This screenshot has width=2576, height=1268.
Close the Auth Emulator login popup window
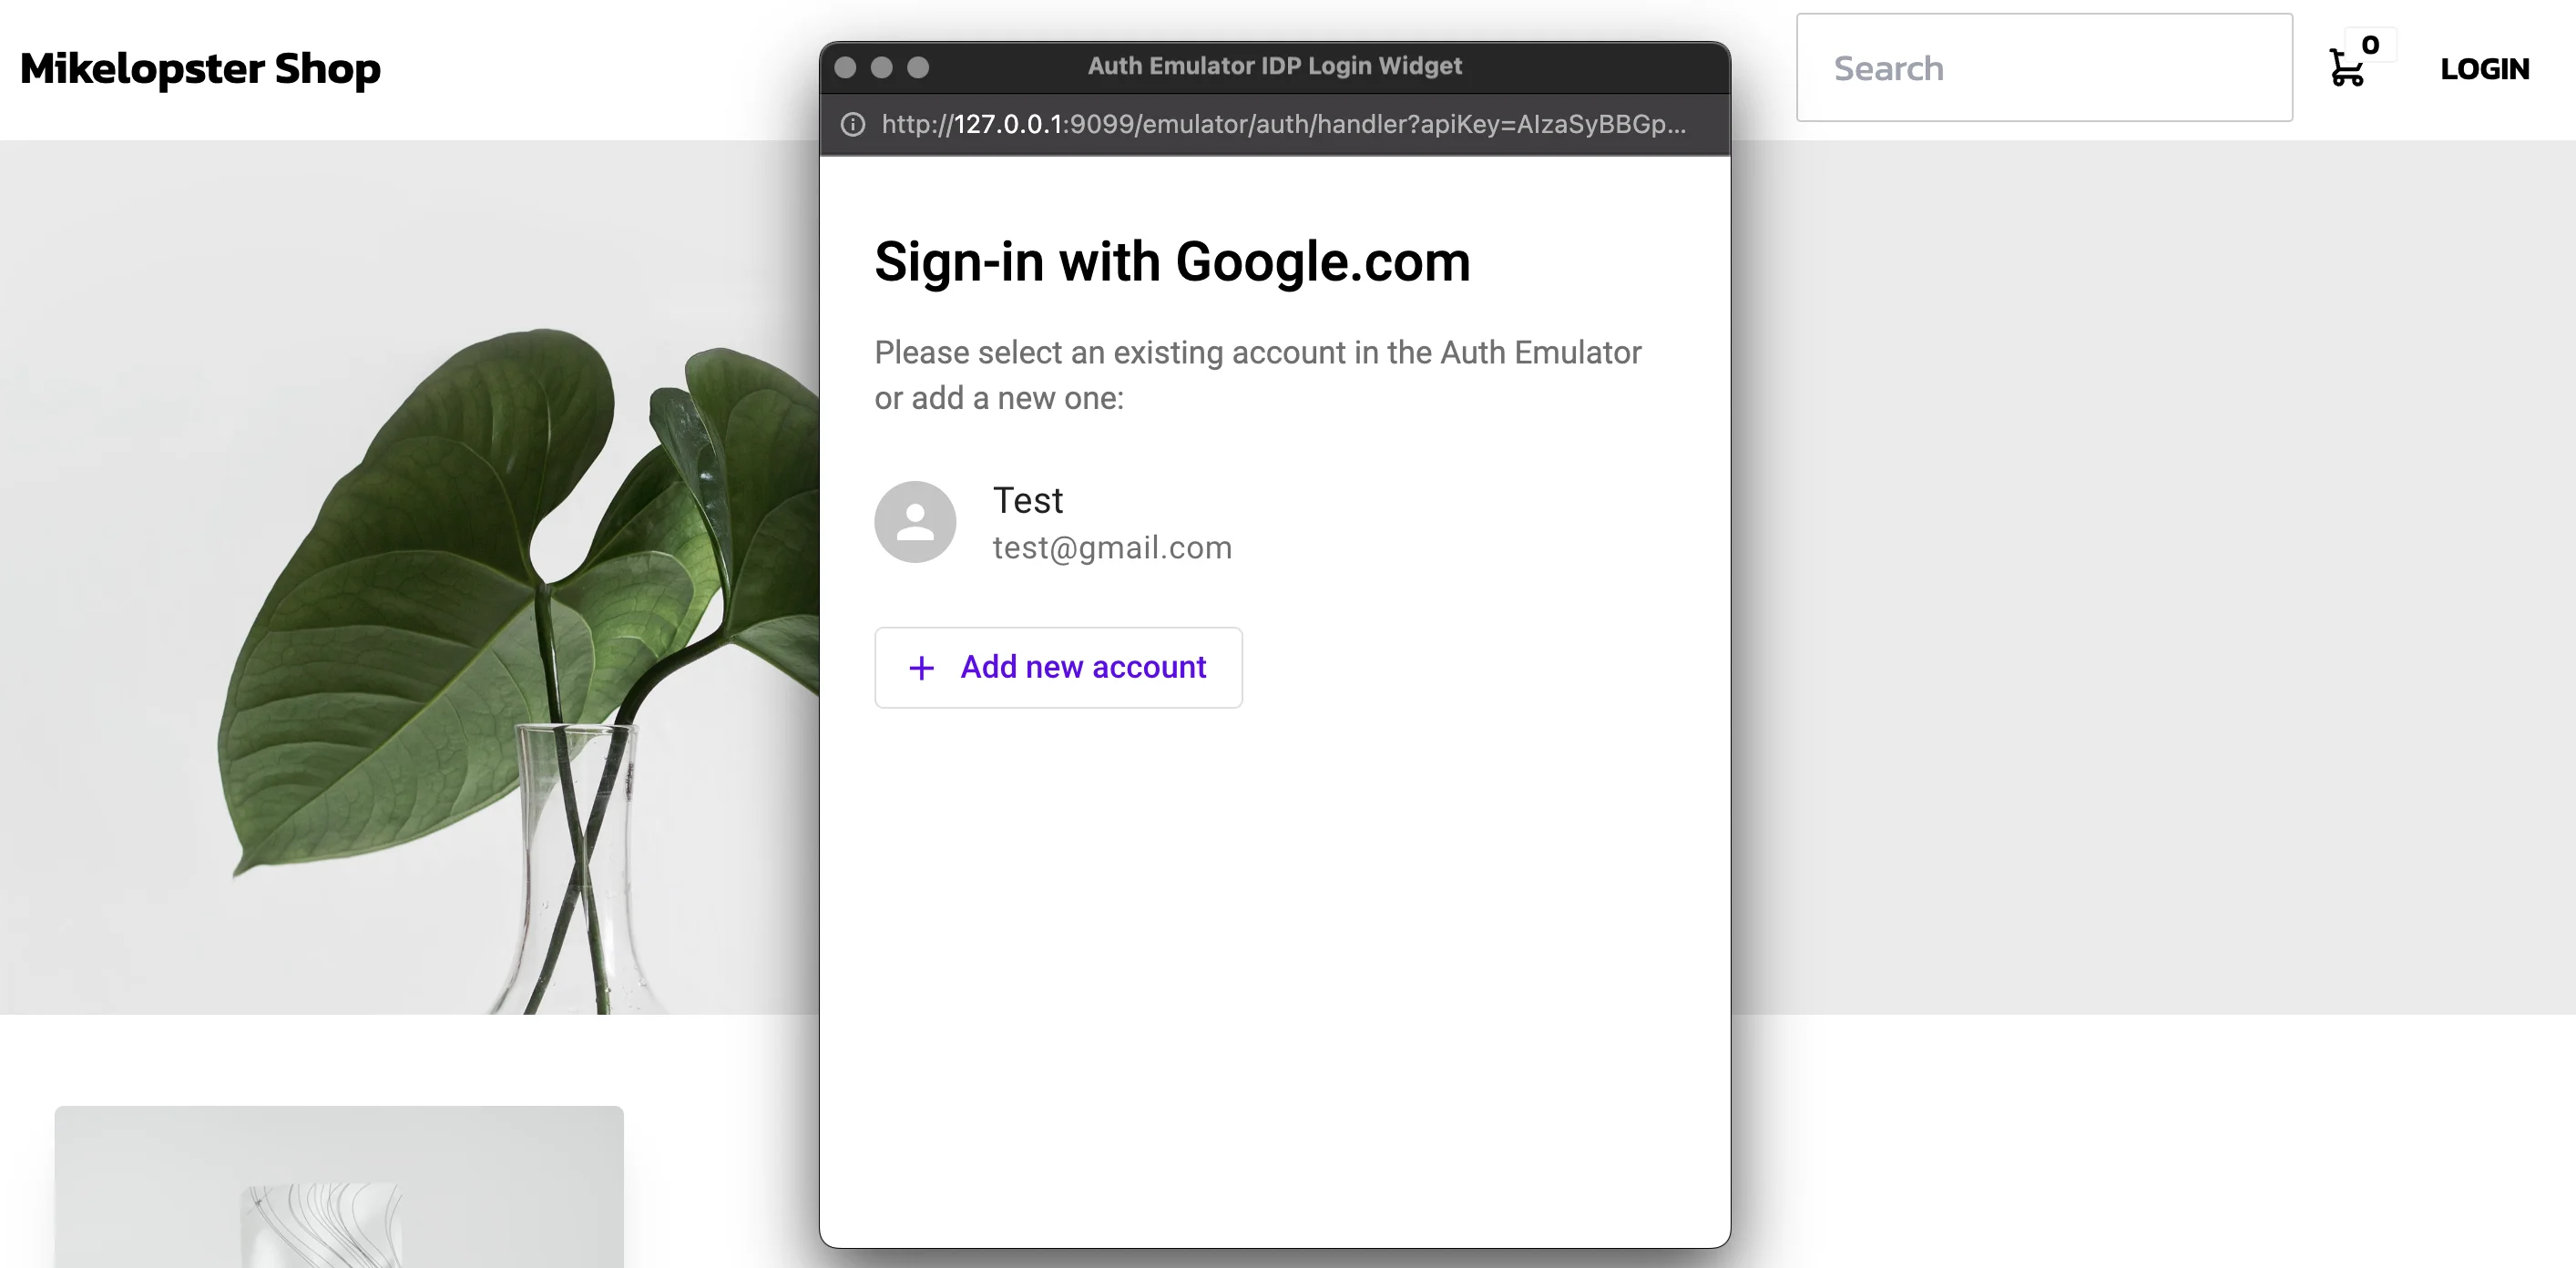(x=845, y=67)
